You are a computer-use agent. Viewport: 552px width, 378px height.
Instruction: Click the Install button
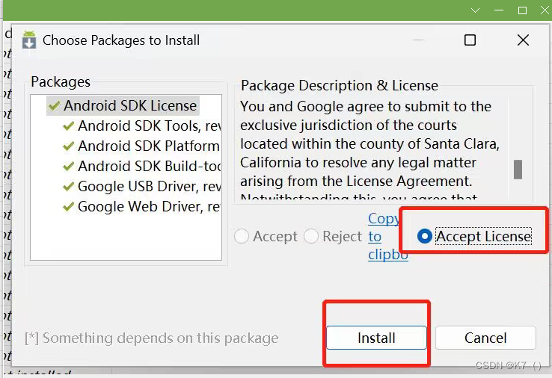coord(376,338)
